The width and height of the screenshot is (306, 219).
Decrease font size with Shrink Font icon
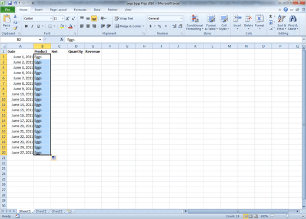(73, 19)
